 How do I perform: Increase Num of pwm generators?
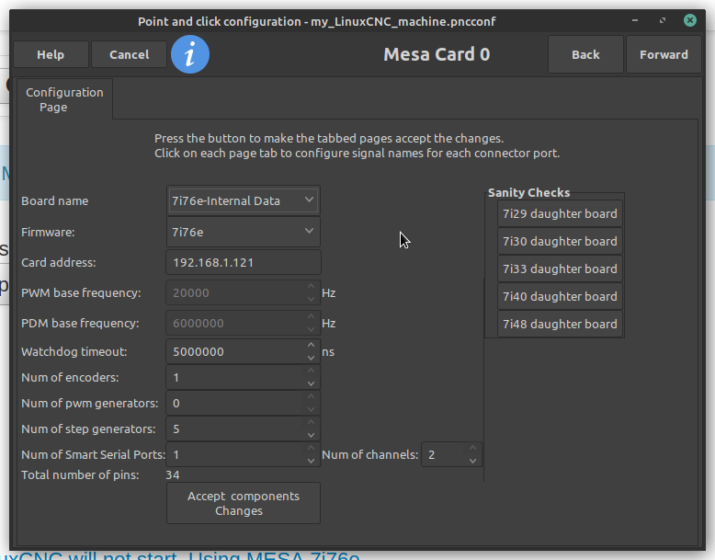[x=311, y=396]
